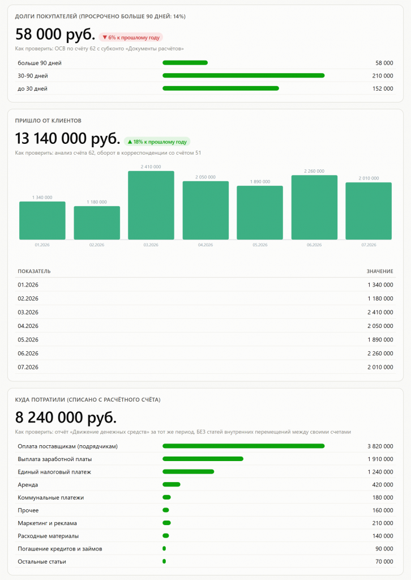411x580 pixels.
Task: Click the green 18% growth badge
Action: tap(157, 142)
